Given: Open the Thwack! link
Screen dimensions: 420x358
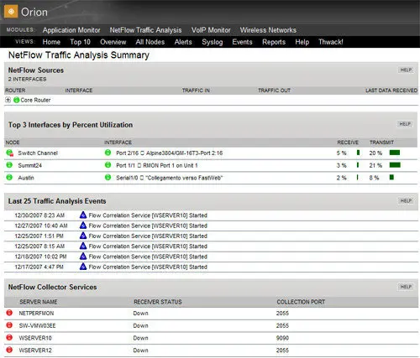Looking at the screenshot, I should (331, 42).
